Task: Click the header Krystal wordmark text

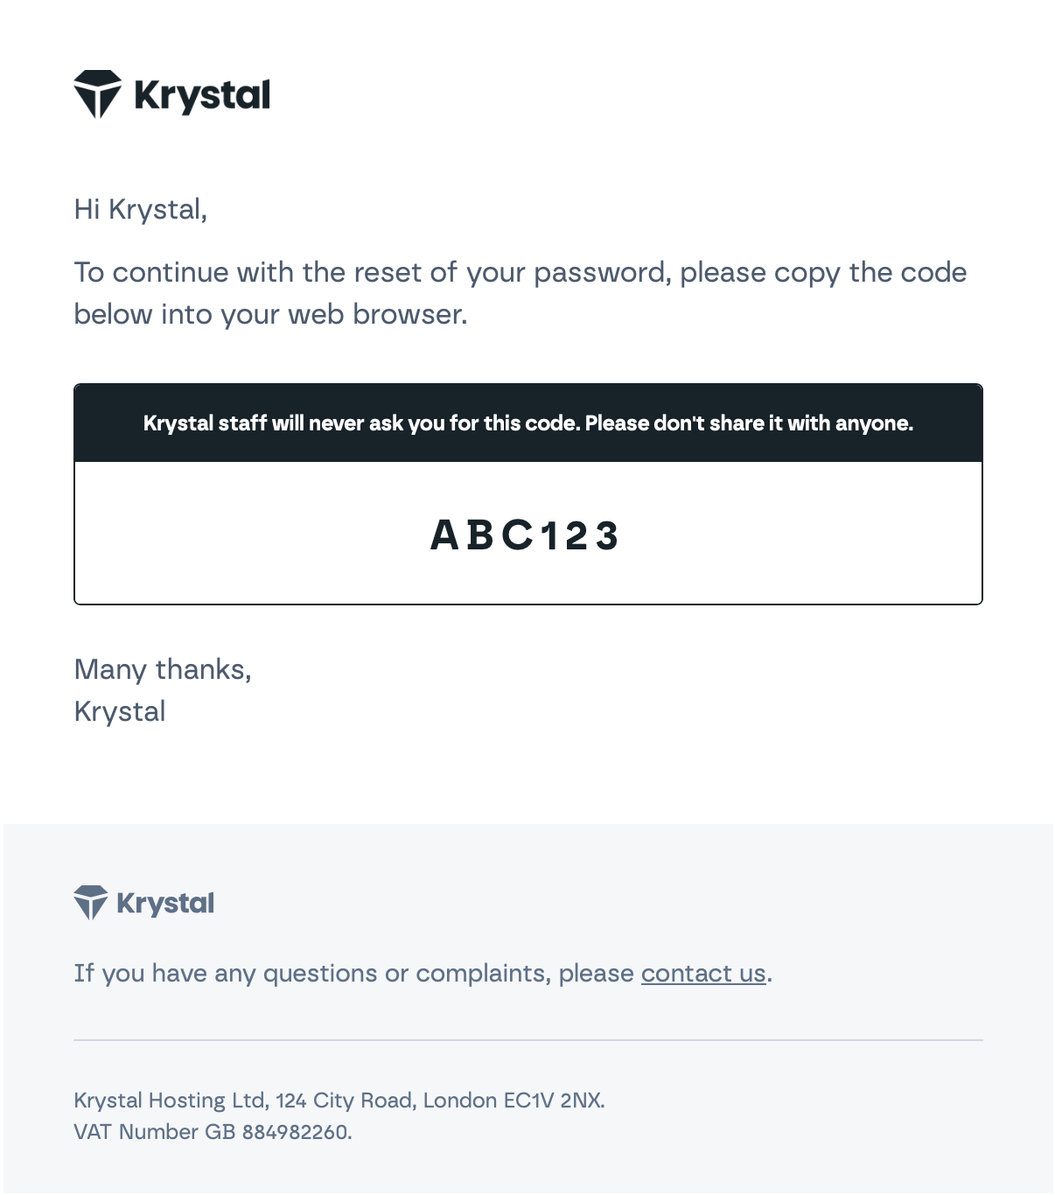Action: coord(202,95)
